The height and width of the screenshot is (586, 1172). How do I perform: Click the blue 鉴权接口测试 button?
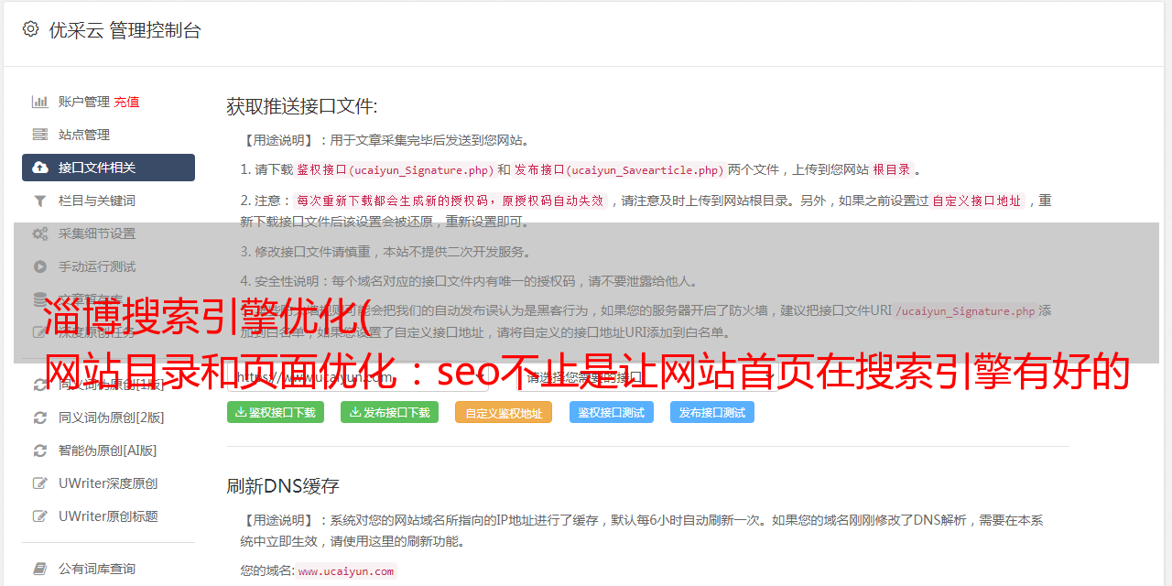point(612,412)
